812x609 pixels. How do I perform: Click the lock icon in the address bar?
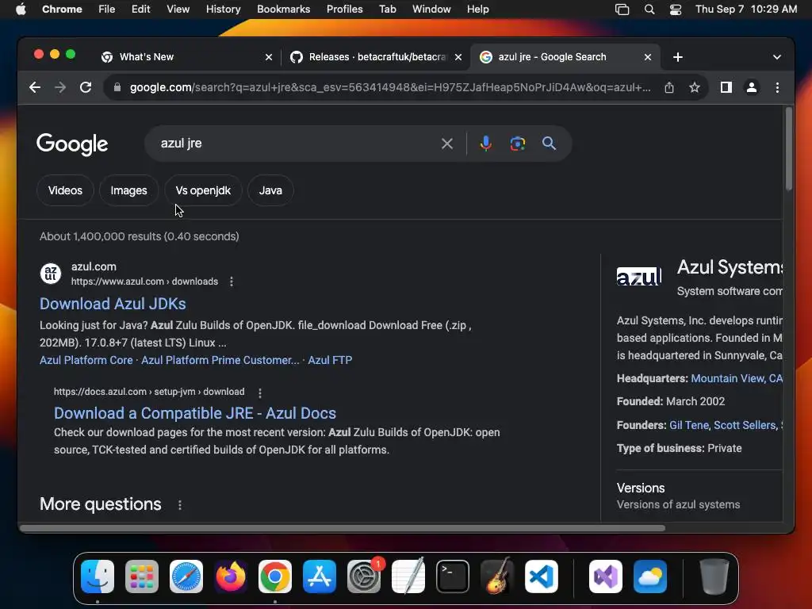click(x=117, y=87)
